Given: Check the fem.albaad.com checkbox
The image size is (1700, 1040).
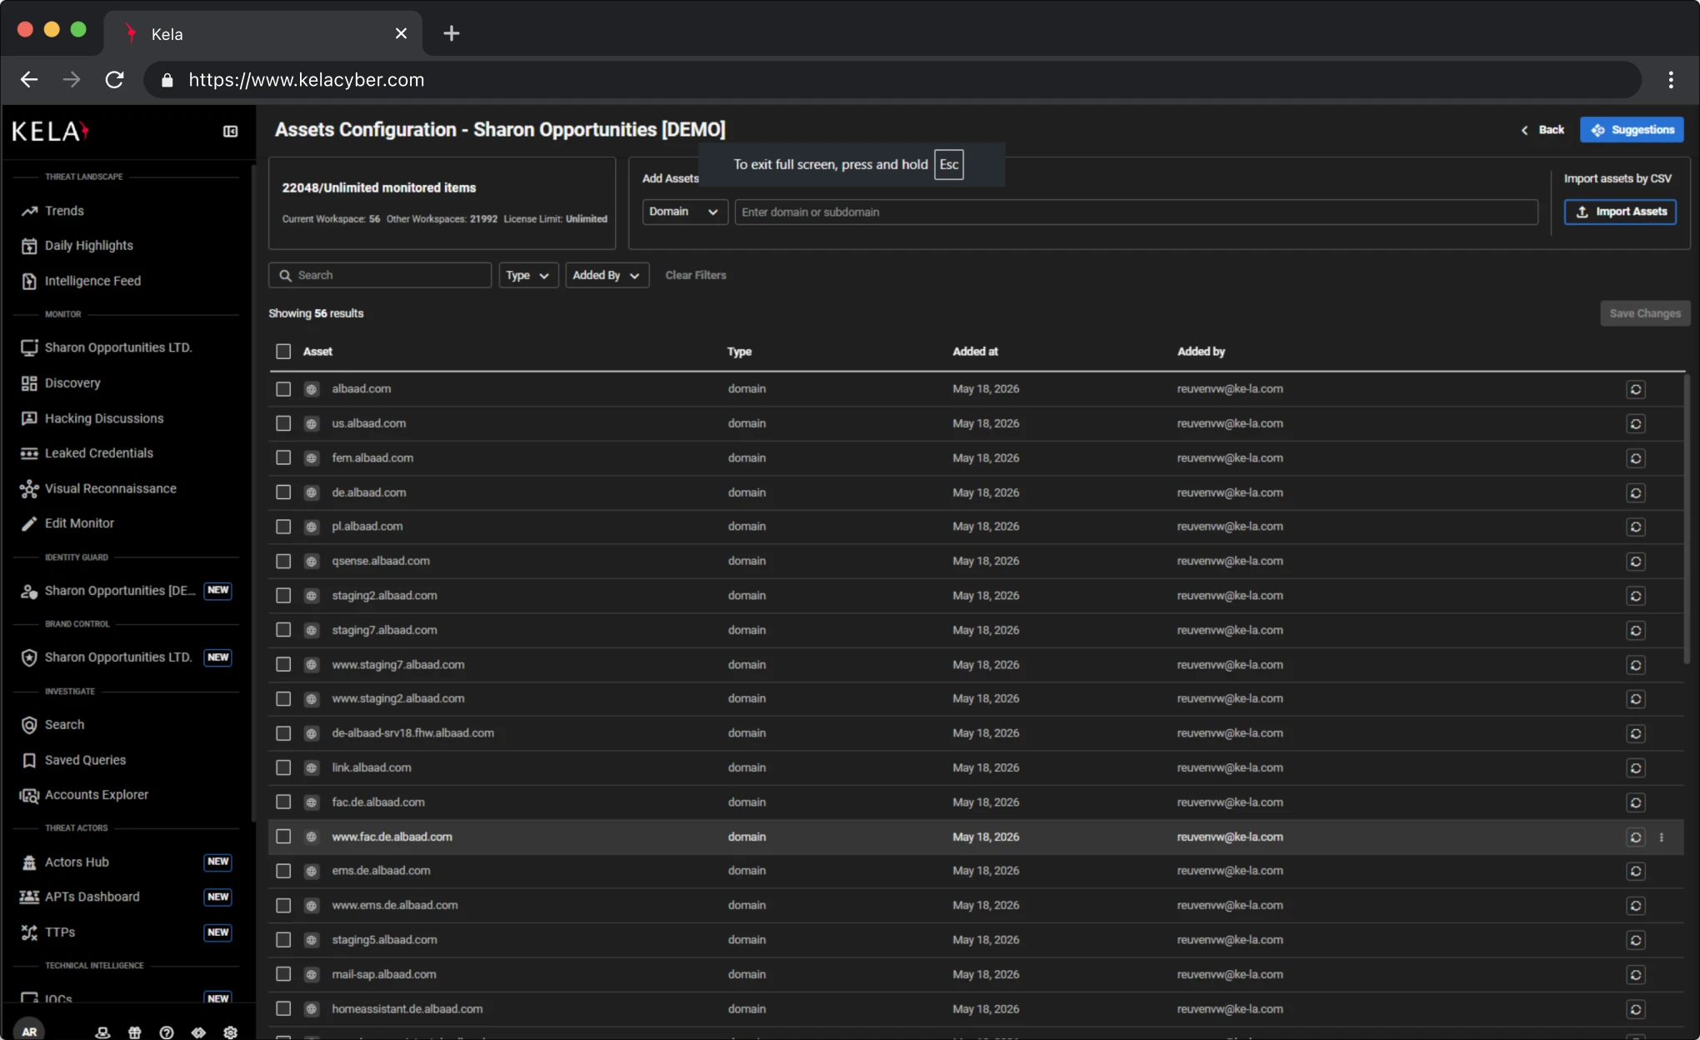Looking at the screenshot, I should [283, 458].
